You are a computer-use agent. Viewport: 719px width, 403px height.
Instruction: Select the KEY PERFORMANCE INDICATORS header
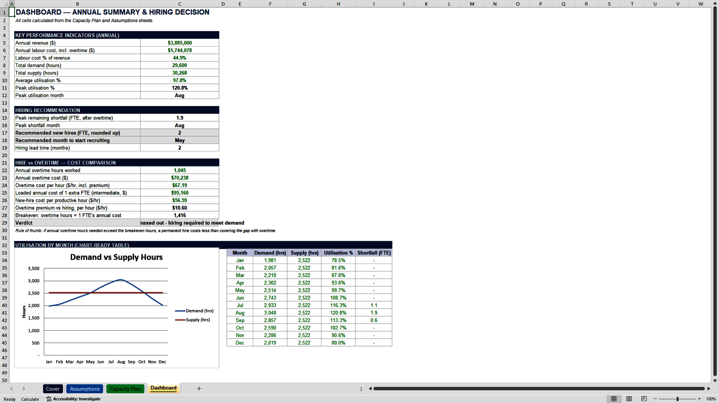tap(117, 35)
